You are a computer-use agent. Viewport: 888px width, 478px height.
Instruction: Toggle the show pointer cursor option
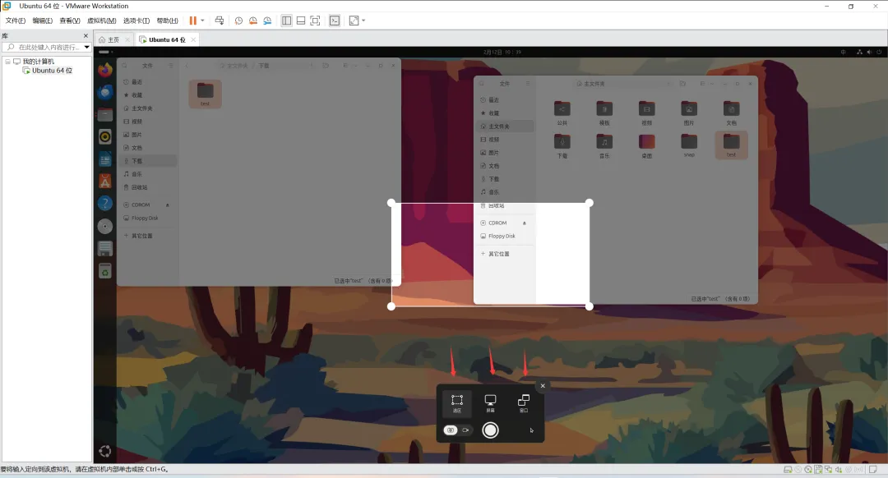pyautogui.click(x=531, y=430)
